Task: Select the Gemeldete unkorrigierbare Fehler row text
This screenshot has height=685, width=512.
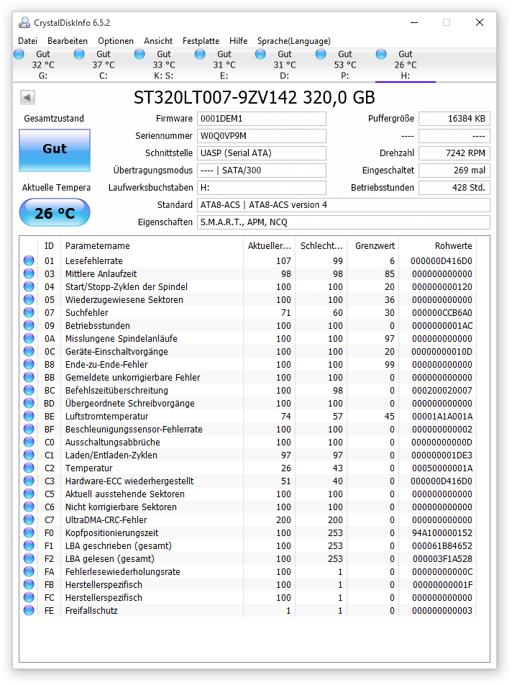Action: [x=133, y=378]
